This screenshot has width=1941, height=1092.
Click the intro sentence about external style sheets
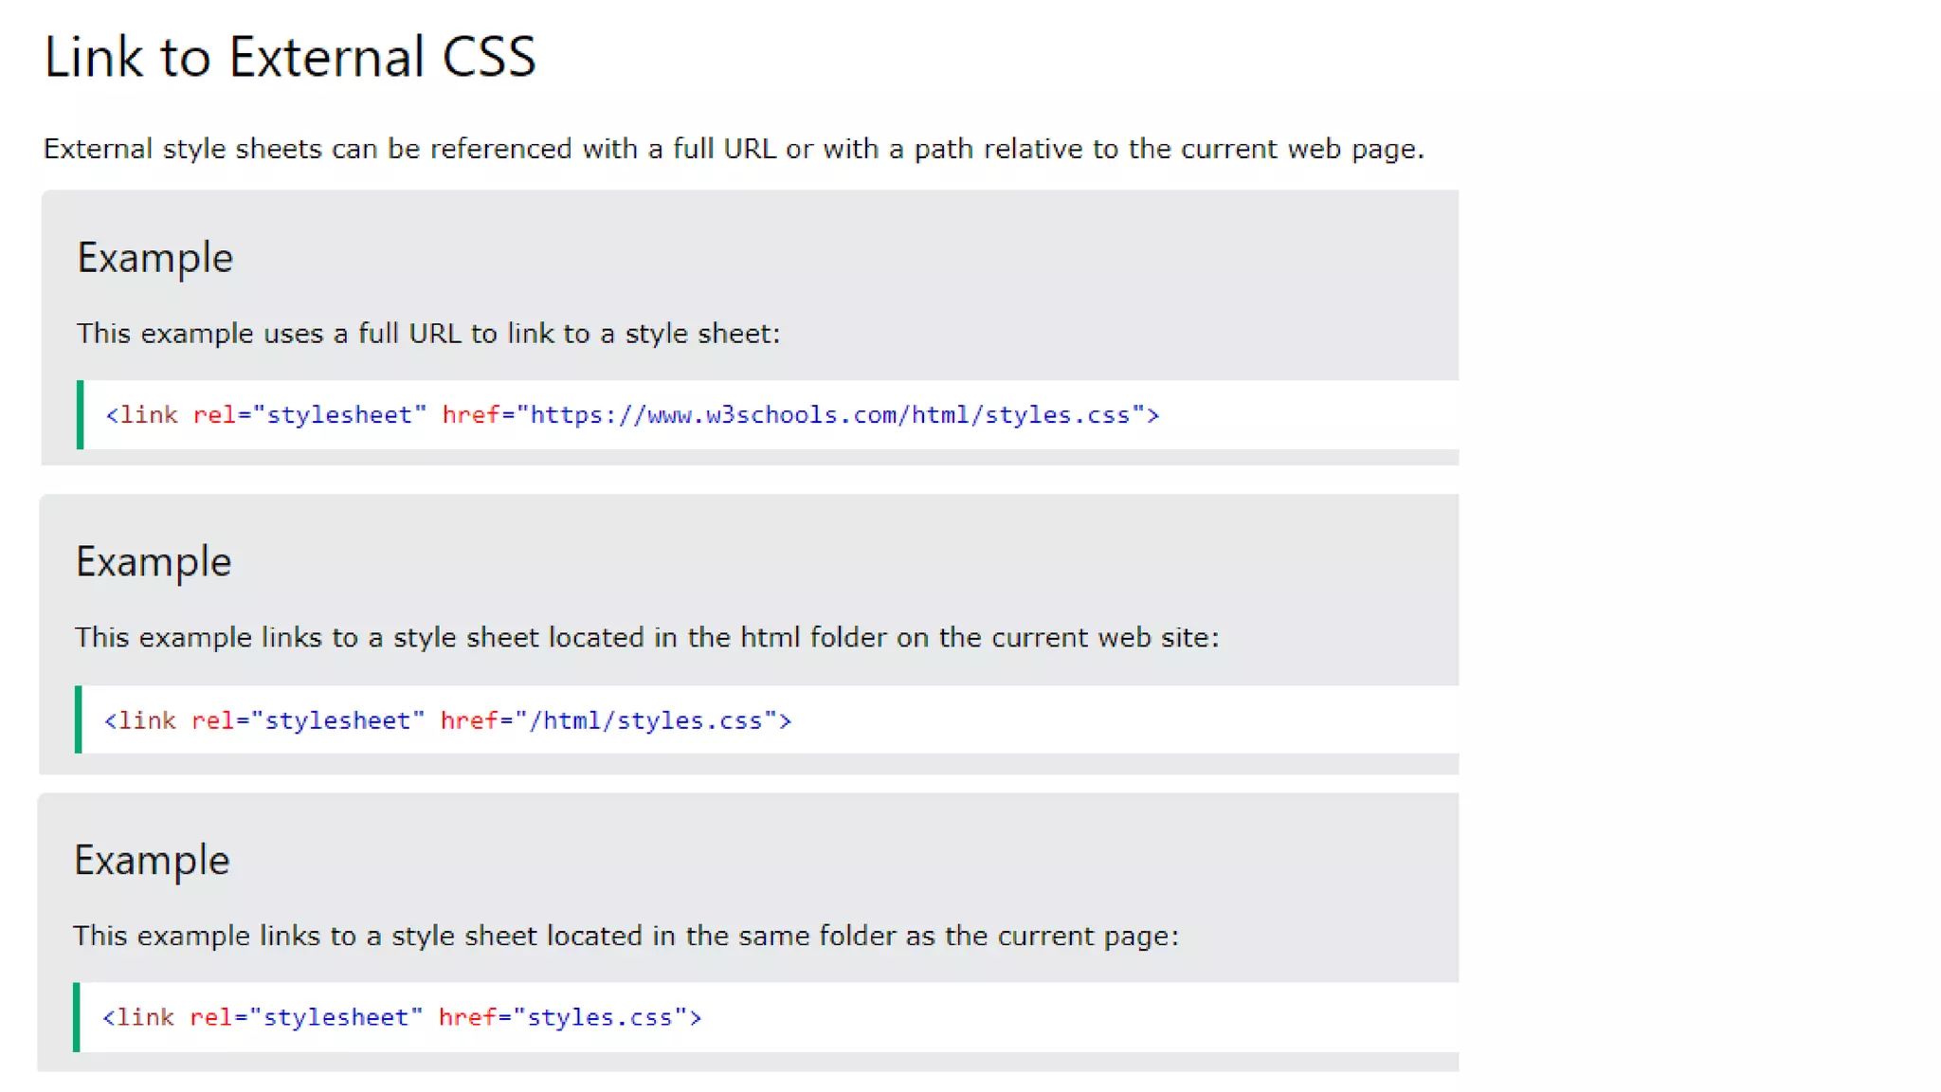click(733, 149)
